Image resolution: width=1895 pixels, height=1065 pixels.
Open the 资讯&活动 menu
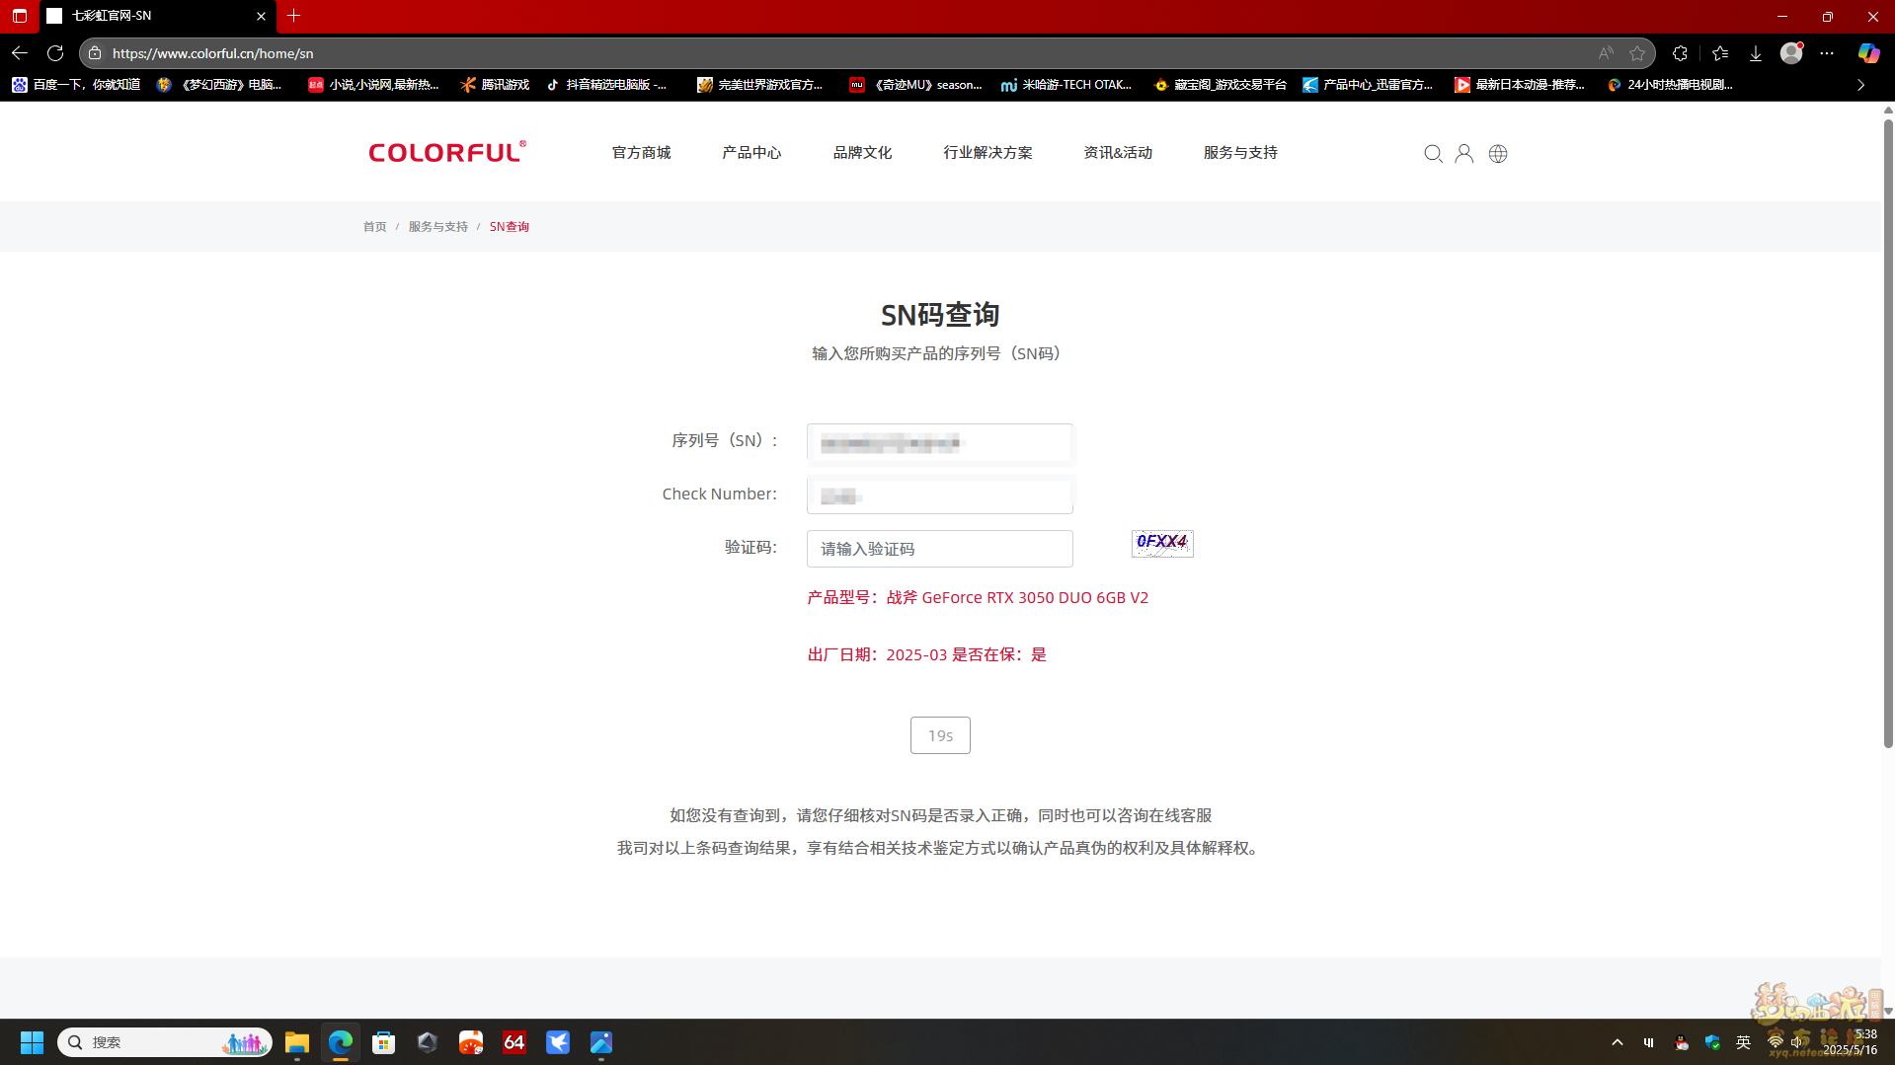[x=1118, y=153]
